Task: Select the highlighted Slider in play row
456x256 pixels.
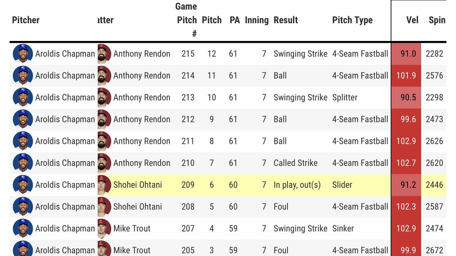Action: (x=228, y=185)
